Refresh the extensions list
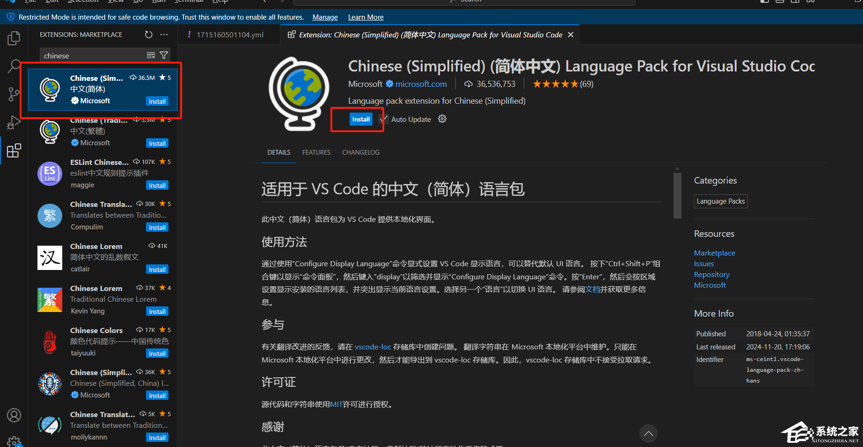863x447 pixels. pos(148,34)
